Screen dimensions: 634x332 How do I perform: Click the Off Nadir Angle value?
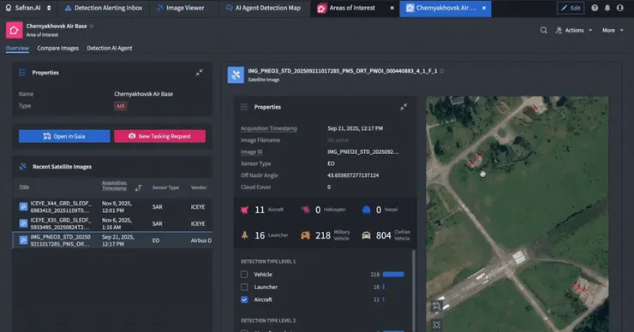coord(353,175)
